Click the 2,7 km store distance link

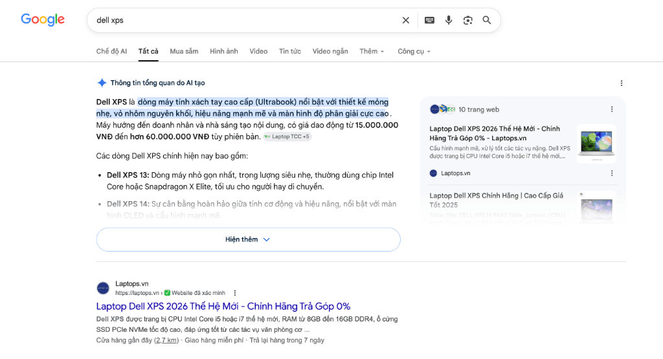tap(166, 340)
